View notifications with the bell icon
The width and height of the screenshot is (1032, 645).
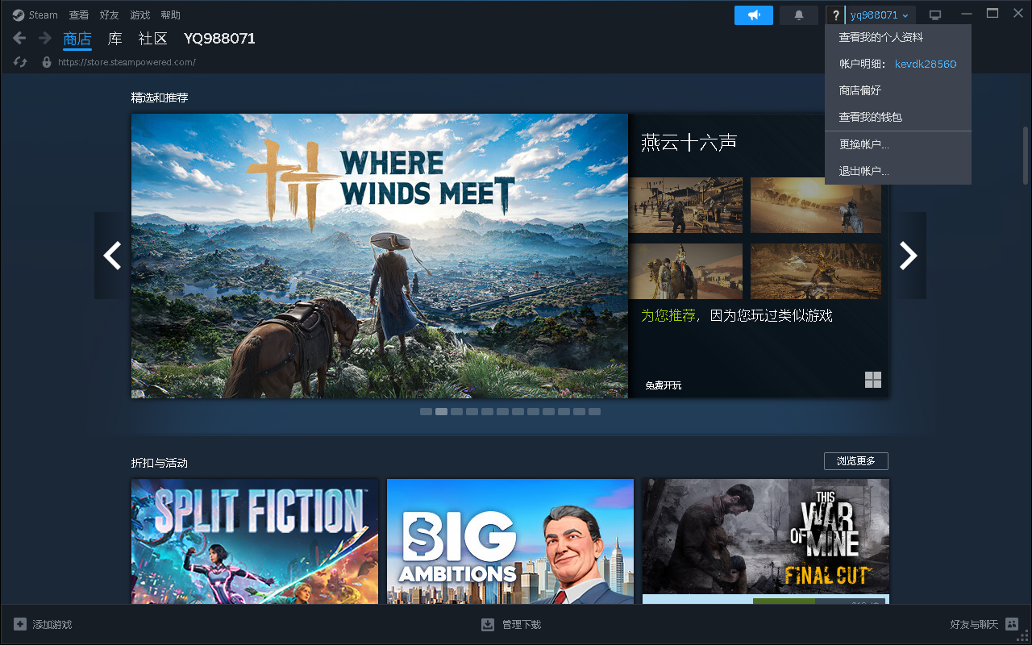pyautogui.click(x=798, y=15)
